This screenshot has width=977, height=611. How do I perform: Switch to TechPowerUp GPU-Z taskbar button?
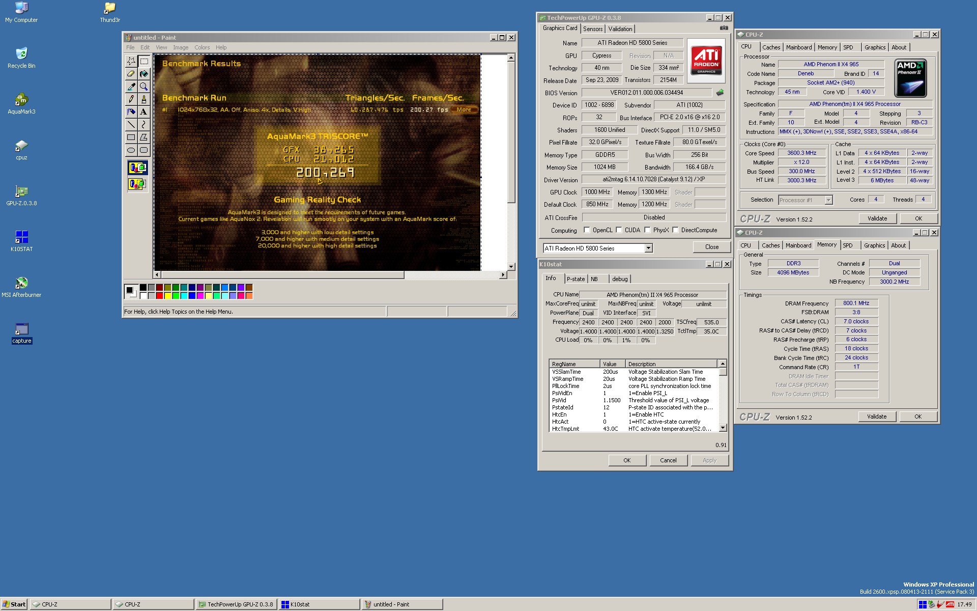click(236, 604)
